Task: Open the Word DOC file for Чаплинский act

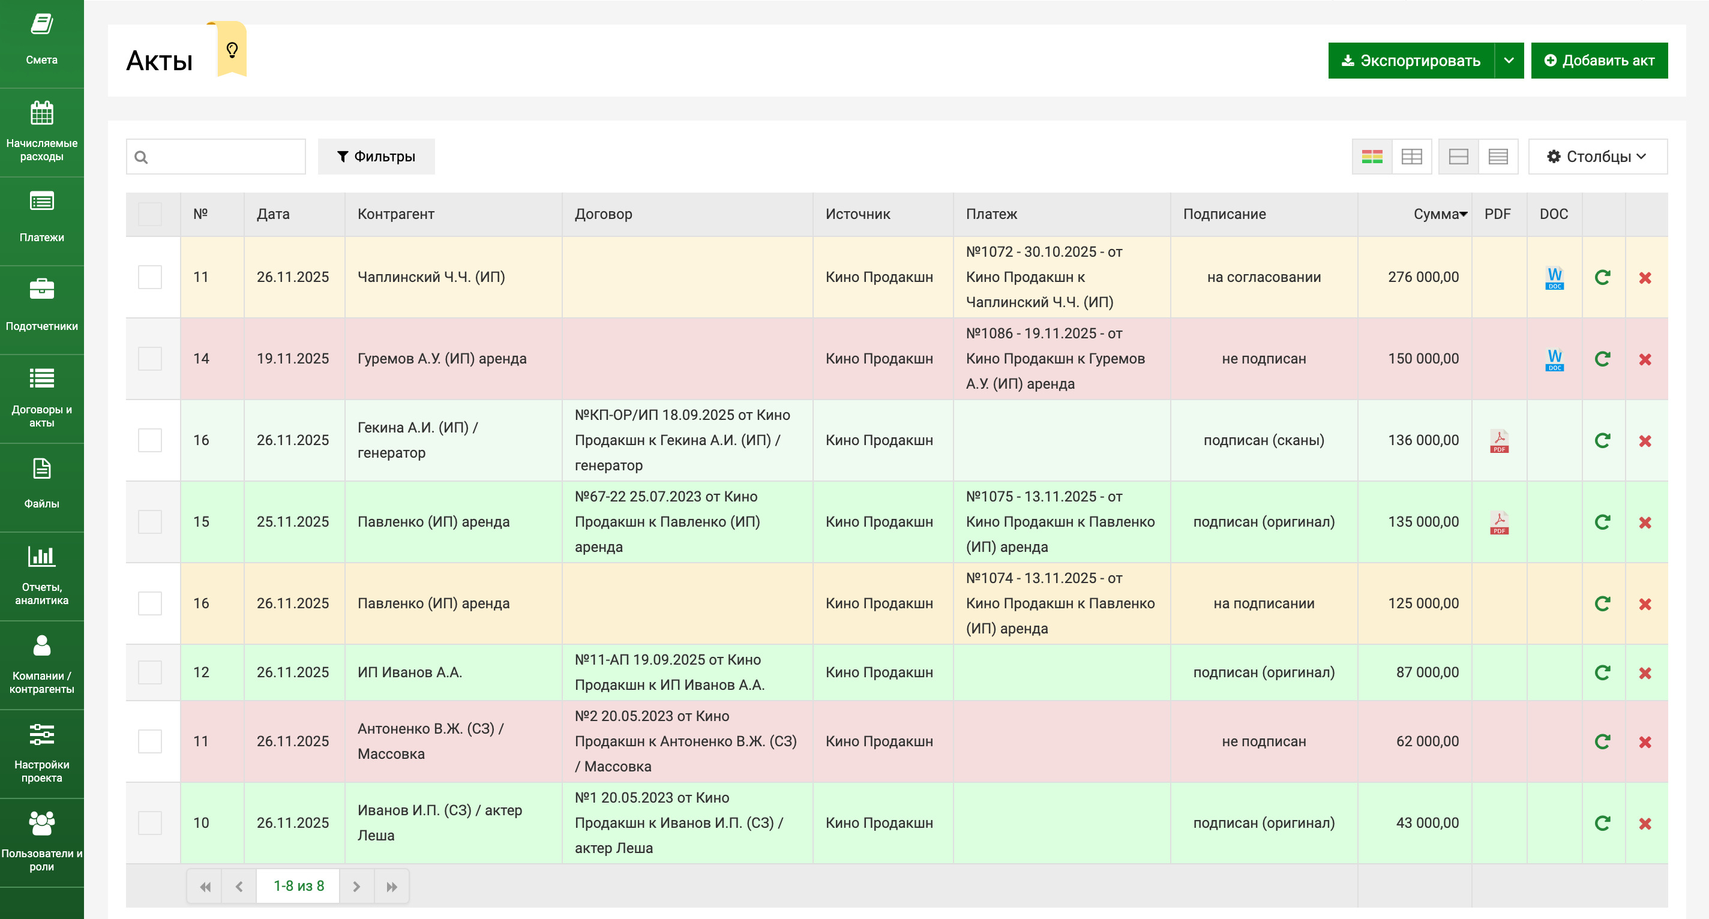Action: click(1554, 277)
